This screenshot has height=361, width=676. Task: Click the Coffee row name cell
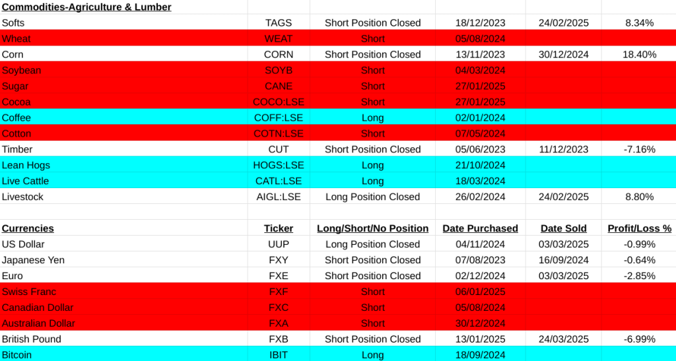[17, 117]
